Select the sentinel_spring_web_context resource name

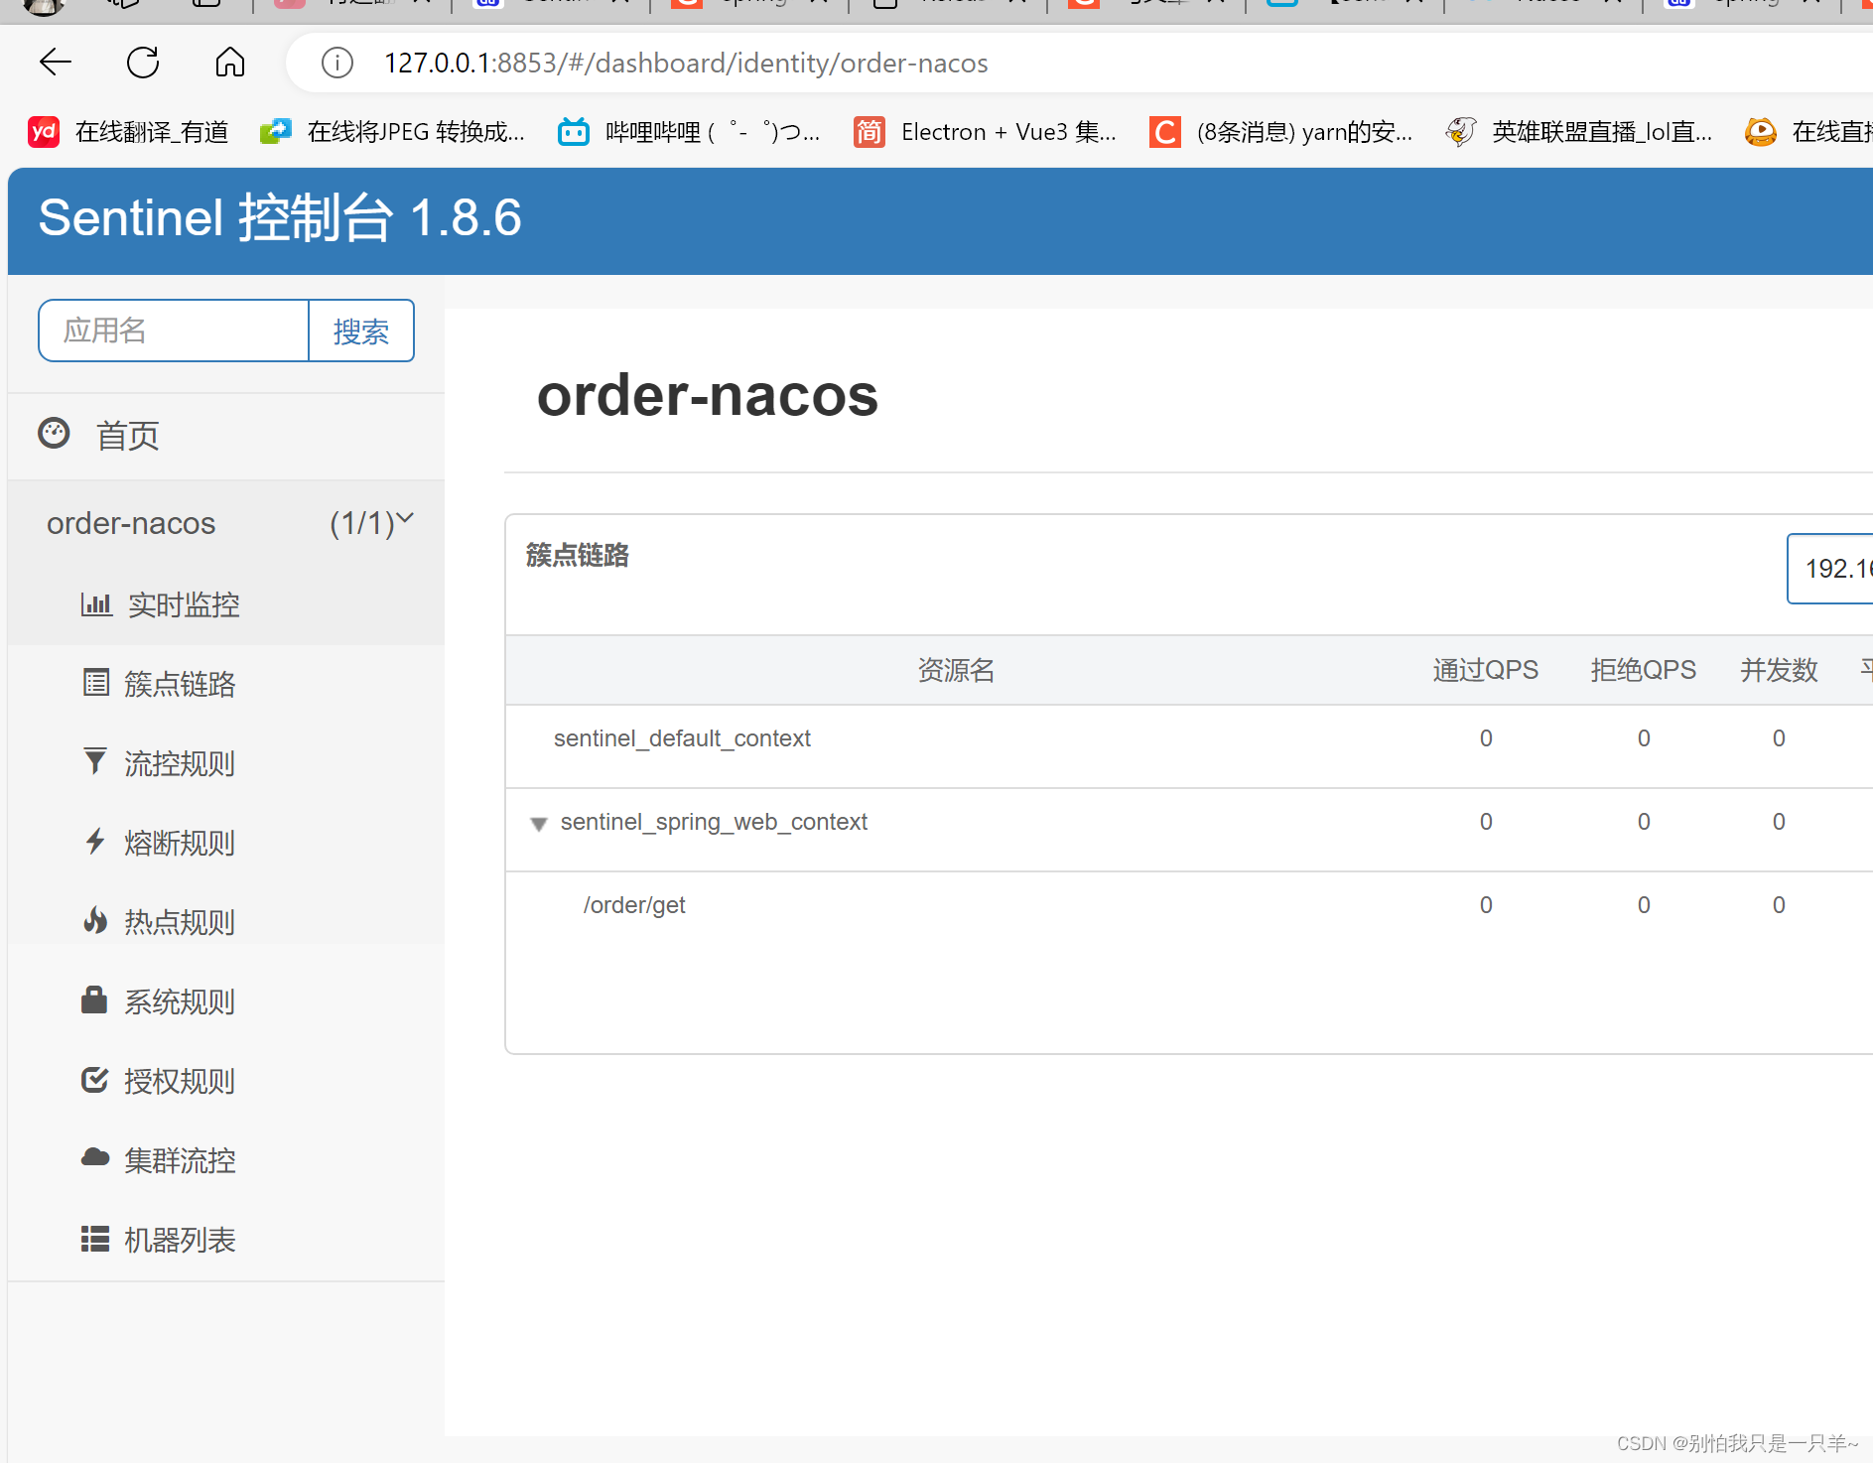714,822
